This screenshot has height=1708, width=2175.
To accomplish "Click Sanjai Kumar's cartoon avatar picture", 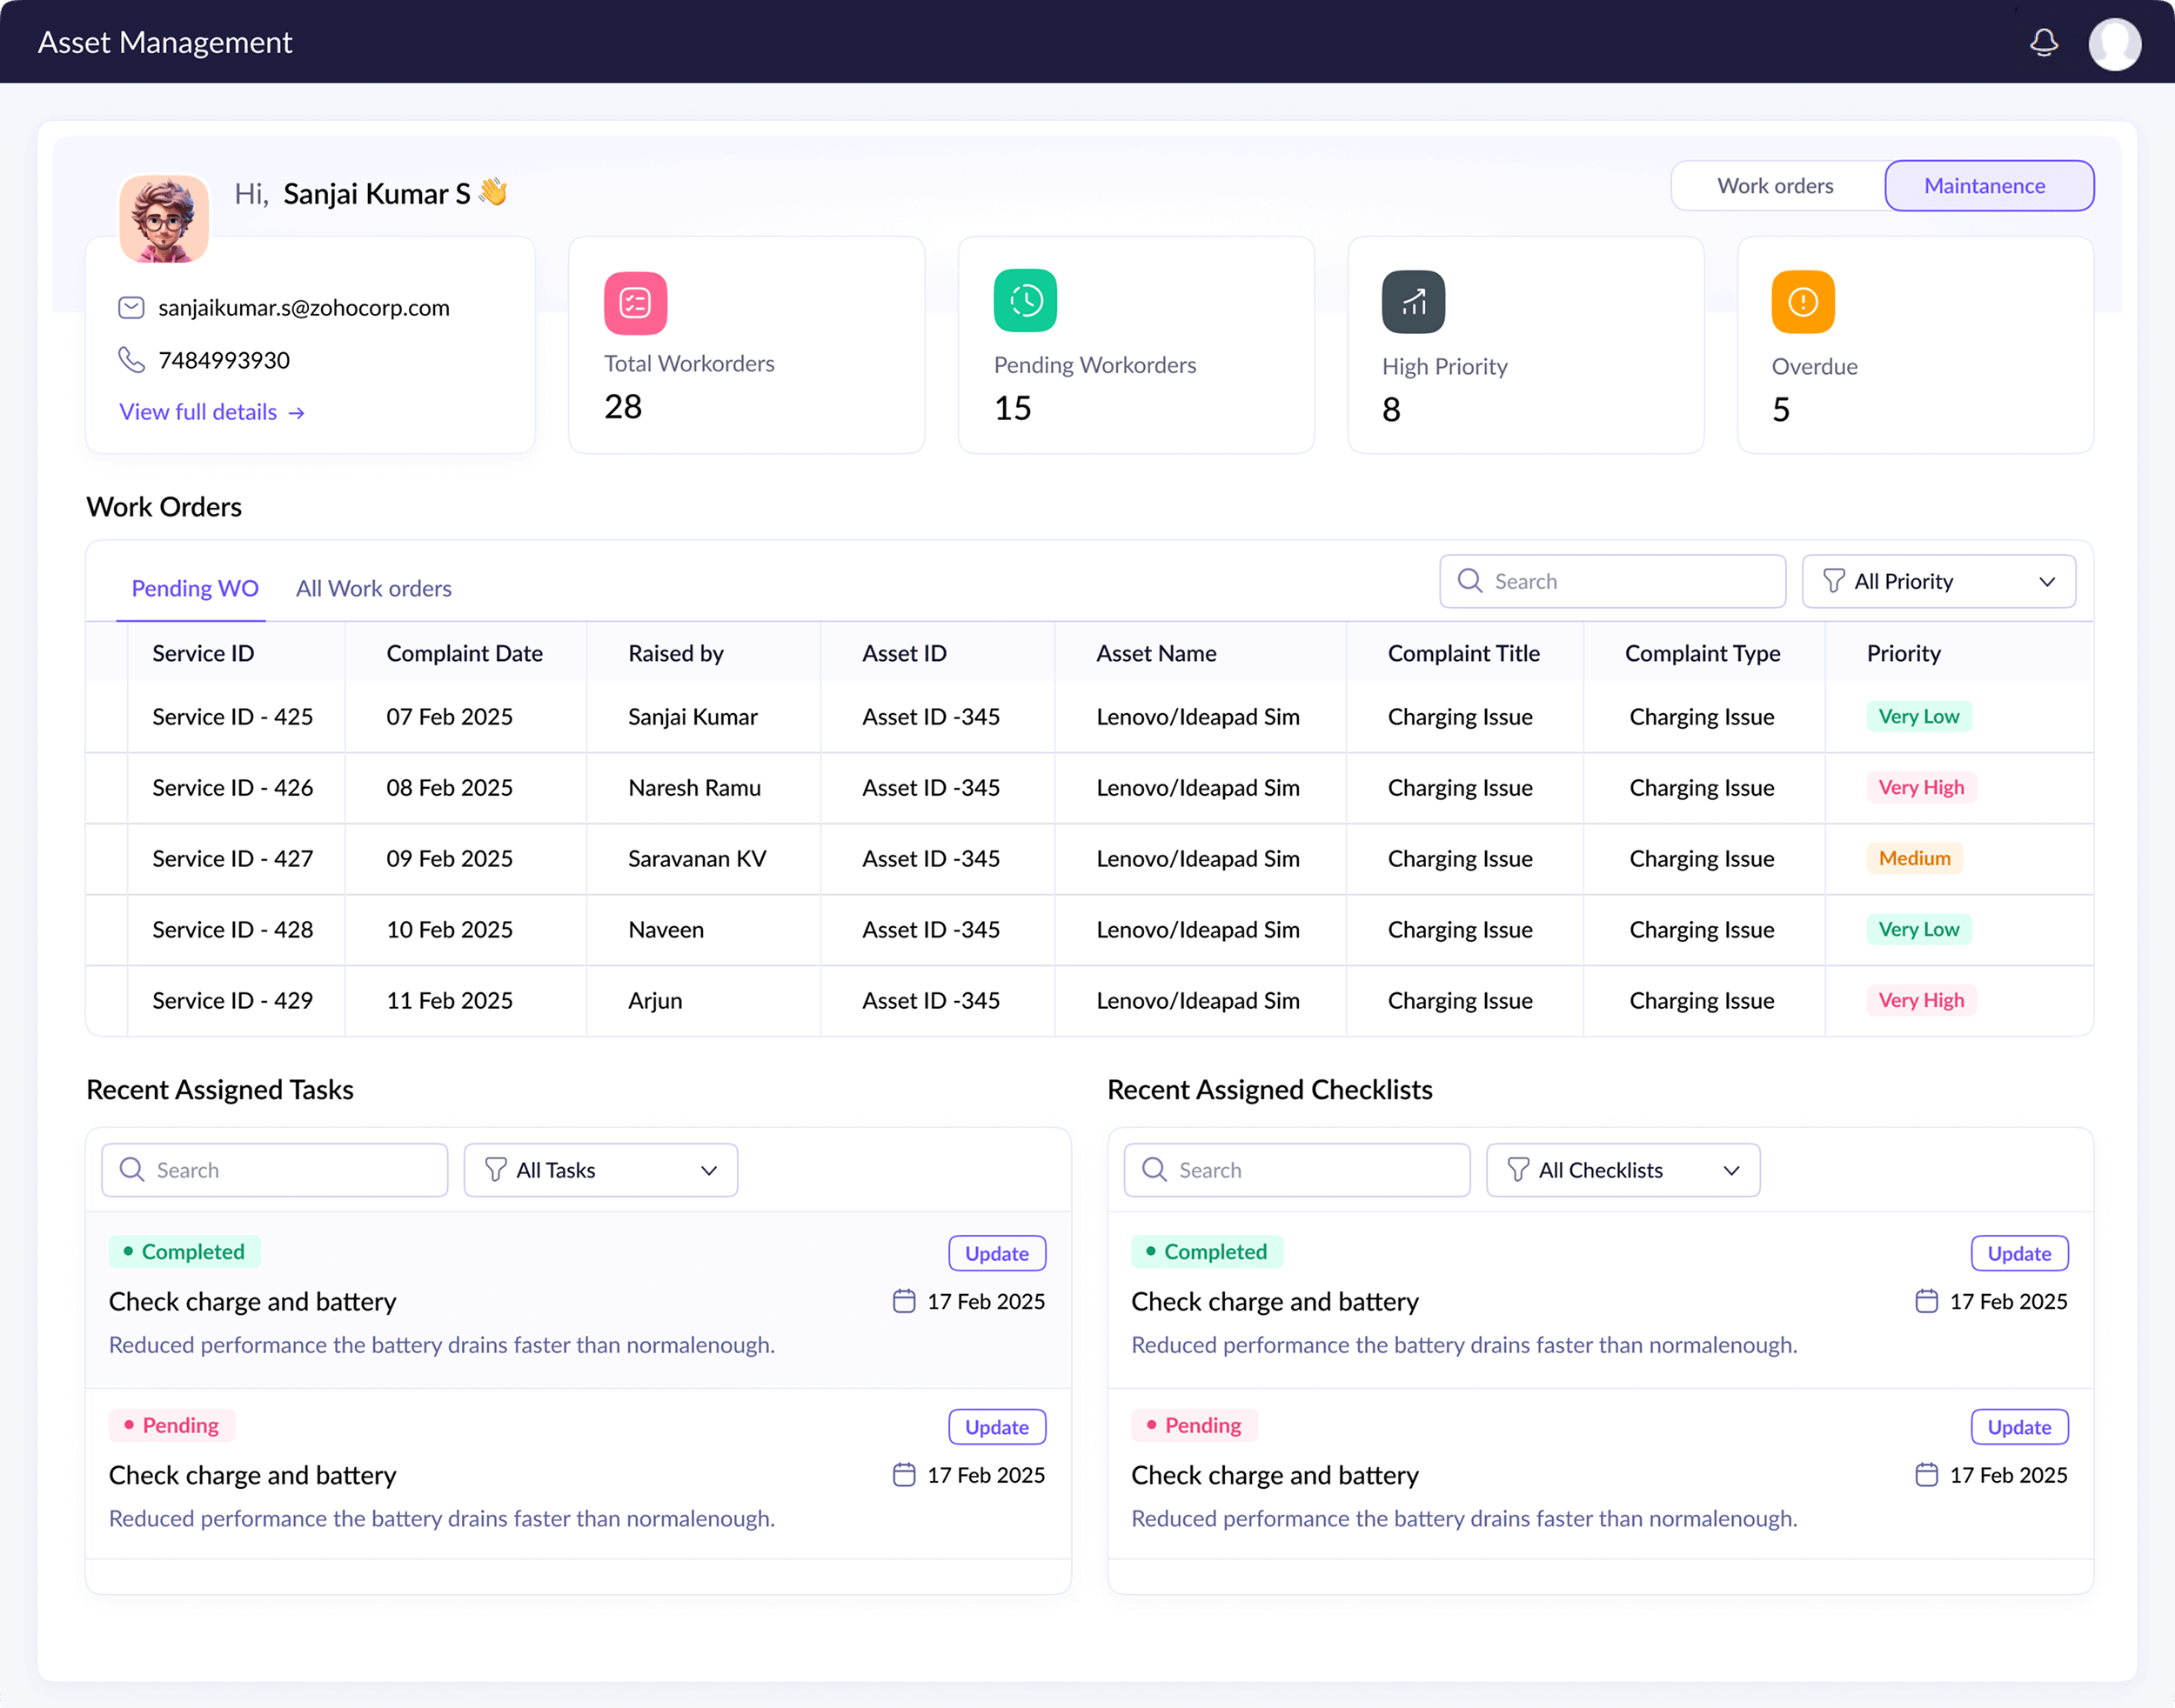I will coord(164,219).
